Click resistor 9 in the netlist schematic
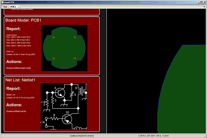The height and width of the screenshot is (138, 207). 55,118
